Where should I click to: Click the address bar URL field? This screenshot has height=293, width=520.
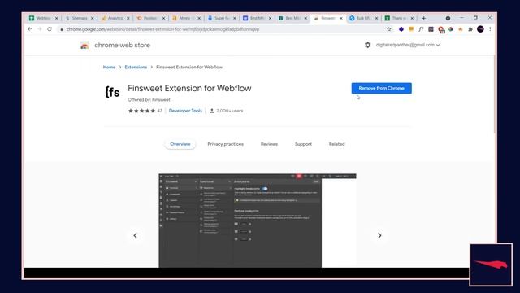[x=222, y=29]
